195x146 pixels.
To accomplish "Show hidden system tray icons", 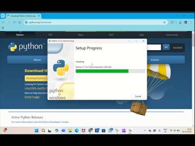I will (145, 131).
